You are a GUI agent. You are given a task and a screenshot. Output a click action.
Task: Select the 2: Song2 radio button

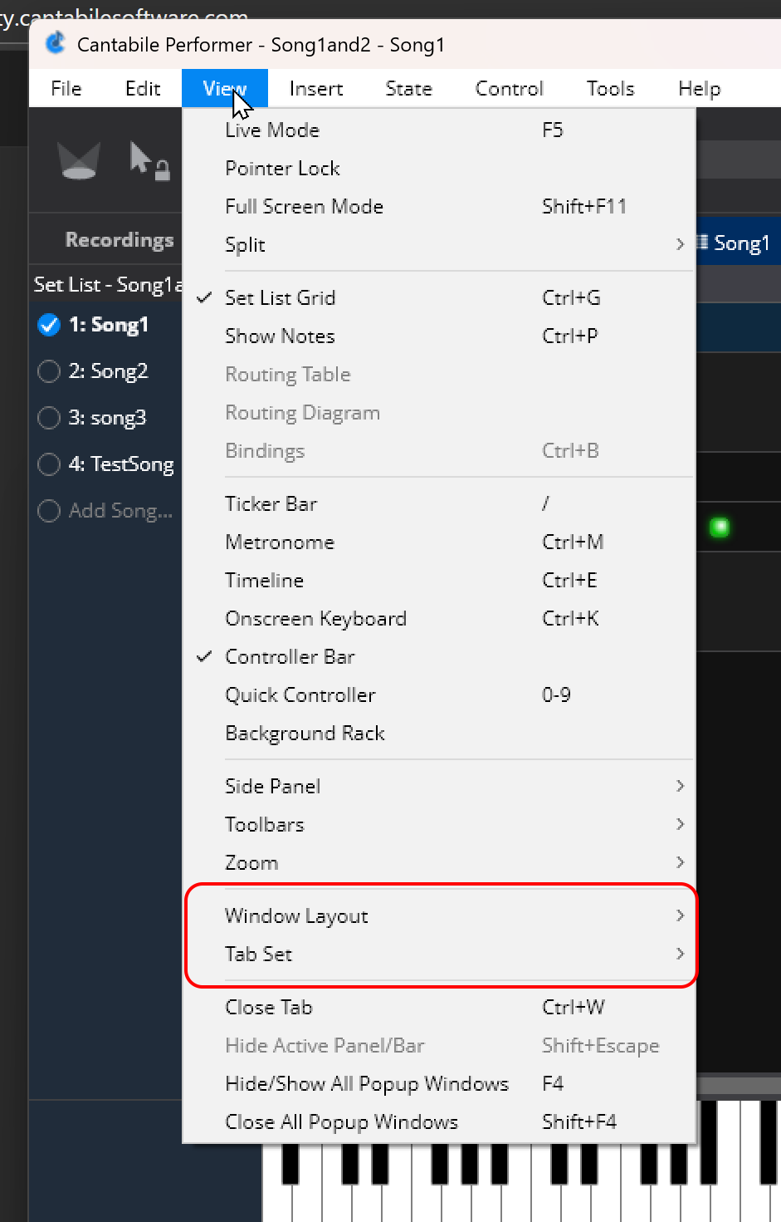point(49,371)
